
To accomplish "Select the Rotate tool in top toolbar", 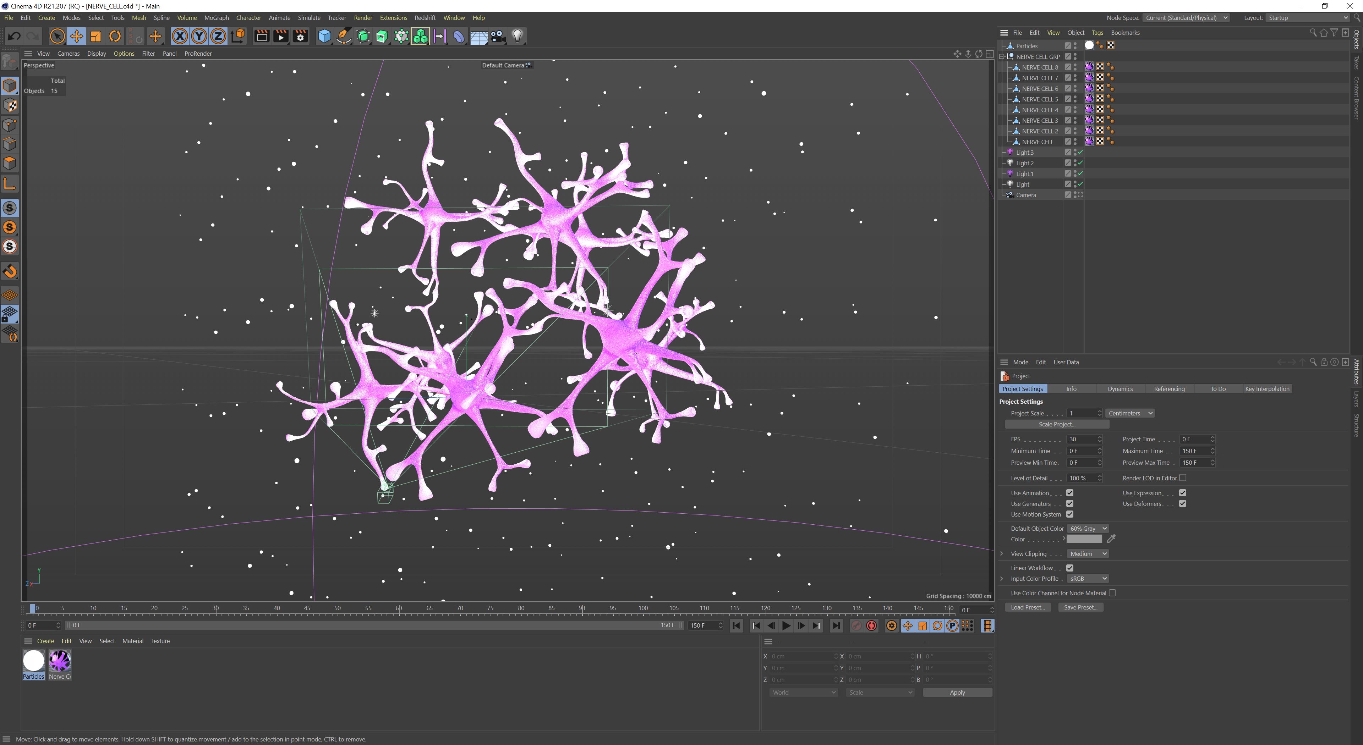I will pos(115,36).
